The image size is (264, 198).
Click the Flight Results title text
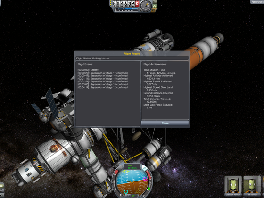click(132, 54)
